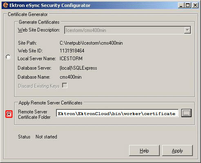Click the (local)\SQLExpress database server value

tap(78, 68)
